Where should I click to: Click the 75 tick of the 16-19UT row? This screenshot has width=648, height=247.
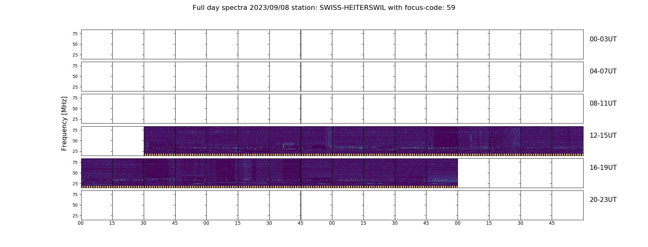[x=75, y=162]
